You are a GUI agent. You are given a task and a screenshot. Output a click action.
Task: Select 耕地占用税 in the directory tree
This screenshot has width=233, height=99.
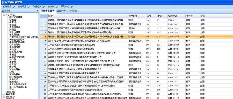point(15,69)
